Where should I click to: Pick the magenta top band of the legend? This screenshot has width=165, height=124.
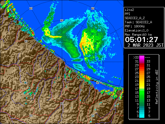(x=142, y=58)
